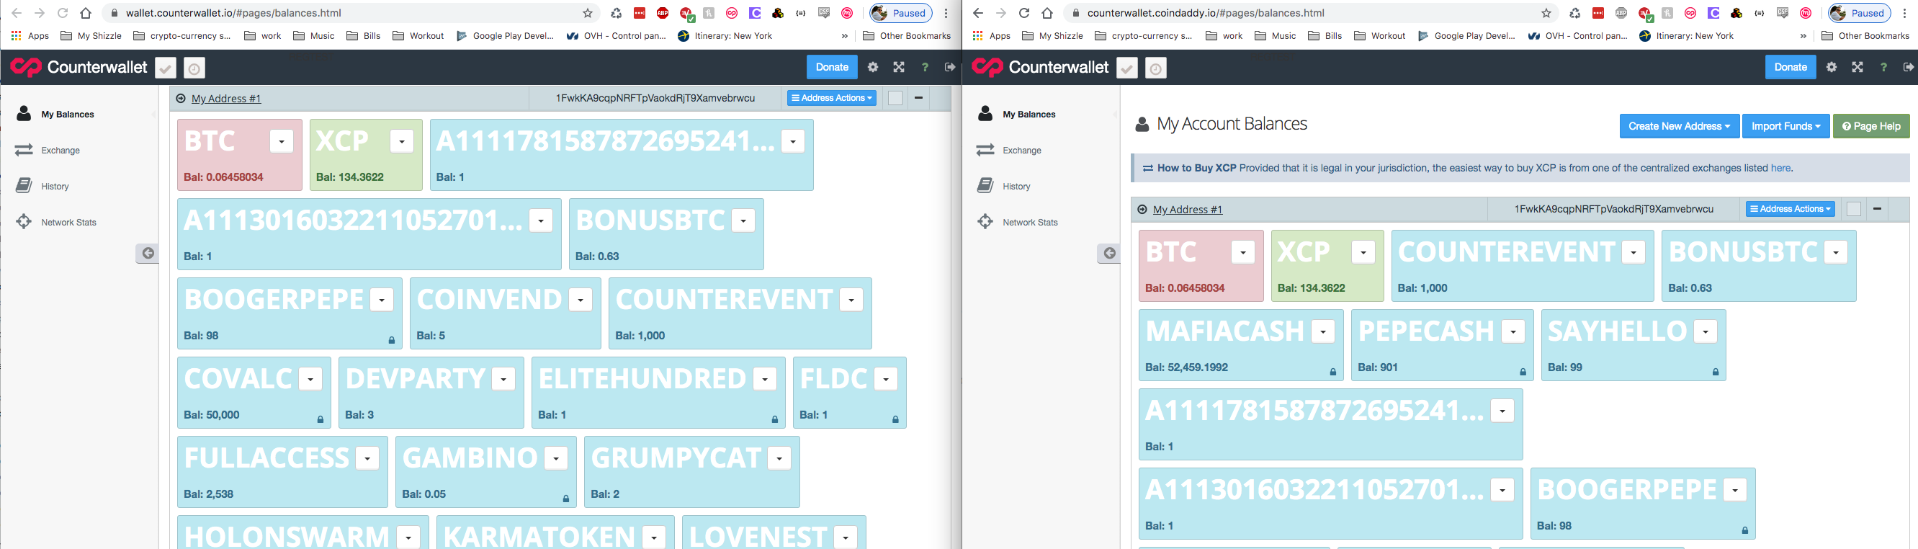
Task: Open DEVPARTY token dropdown arrow
Action: click(503, 378)
